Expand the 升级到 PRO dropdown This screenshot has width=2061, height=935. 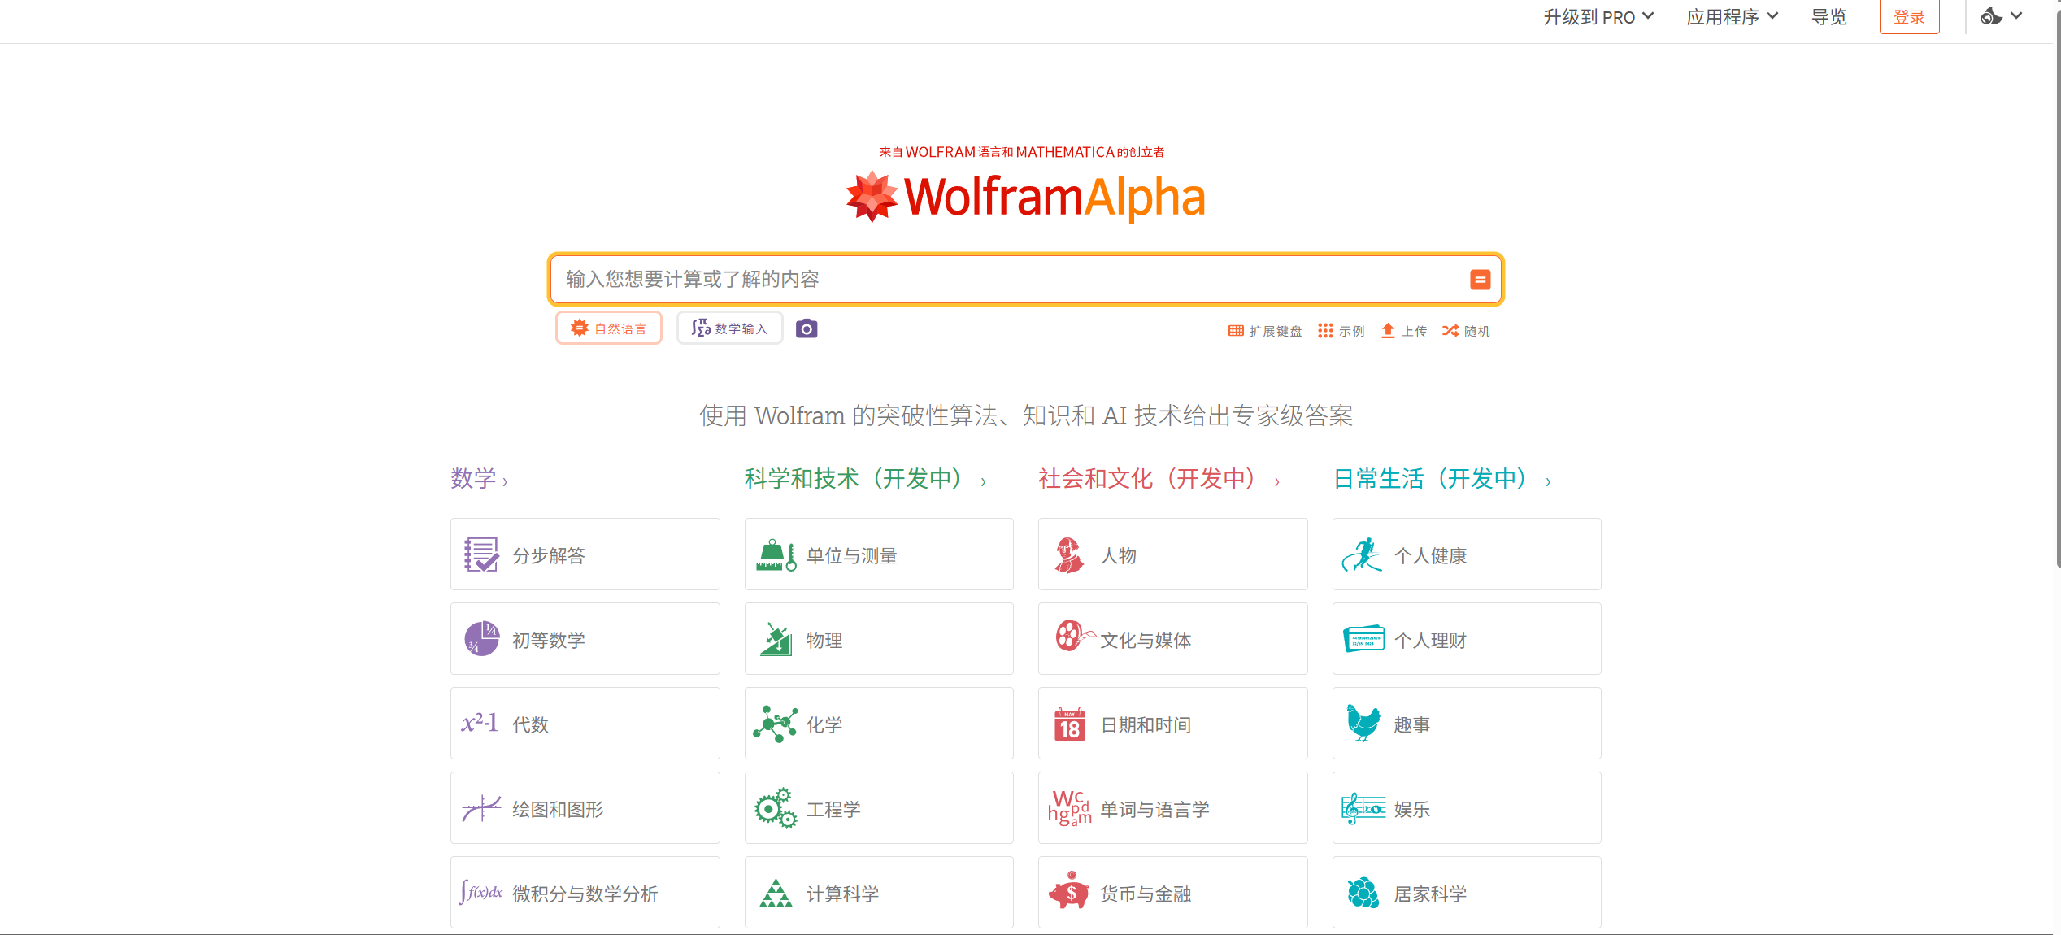click(x=1598, y=17)
